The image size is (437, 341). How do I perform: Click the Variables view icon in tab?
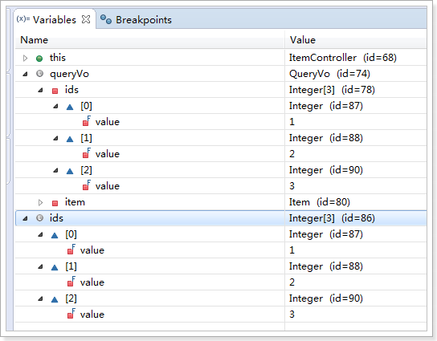[x=22, y=19]
